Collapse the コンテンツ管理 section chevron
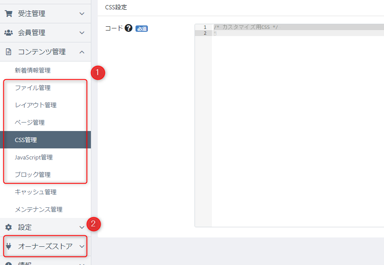The height and width of the screenshot is (265, 384). click(82, 52)
